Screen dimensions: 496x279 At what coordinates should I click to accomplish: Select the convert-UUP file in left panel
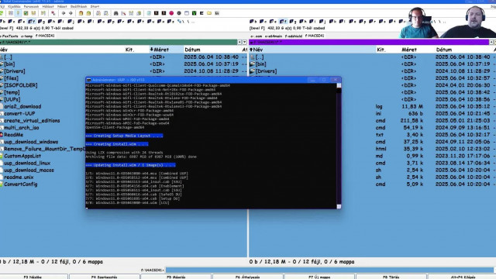[19, 114]
